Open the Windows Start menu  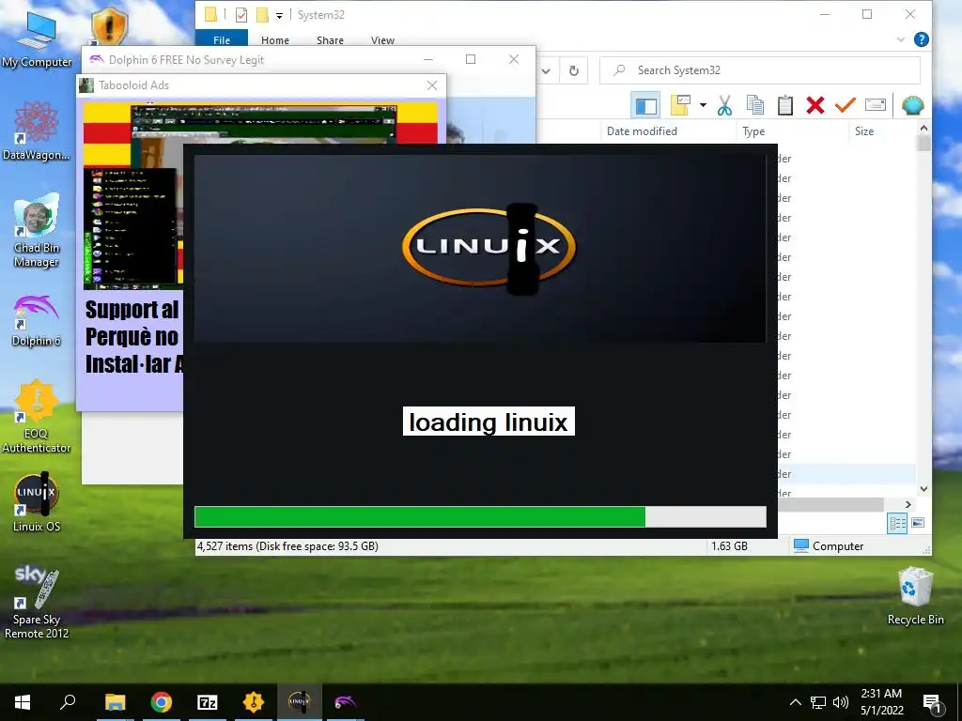coord(23,702)
